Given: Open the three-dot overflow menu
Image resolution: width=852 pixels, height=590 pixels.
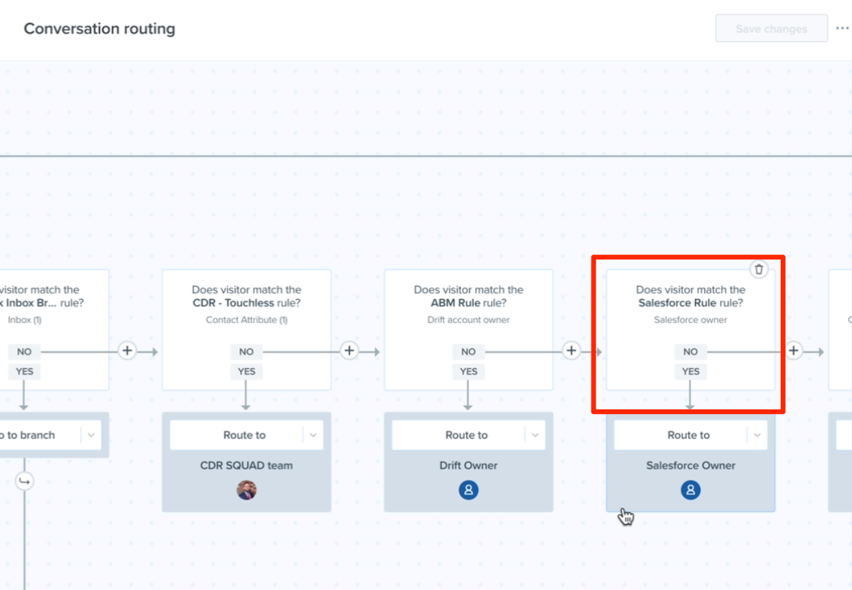Looking at the screenshot, I should tap(842, 28).
